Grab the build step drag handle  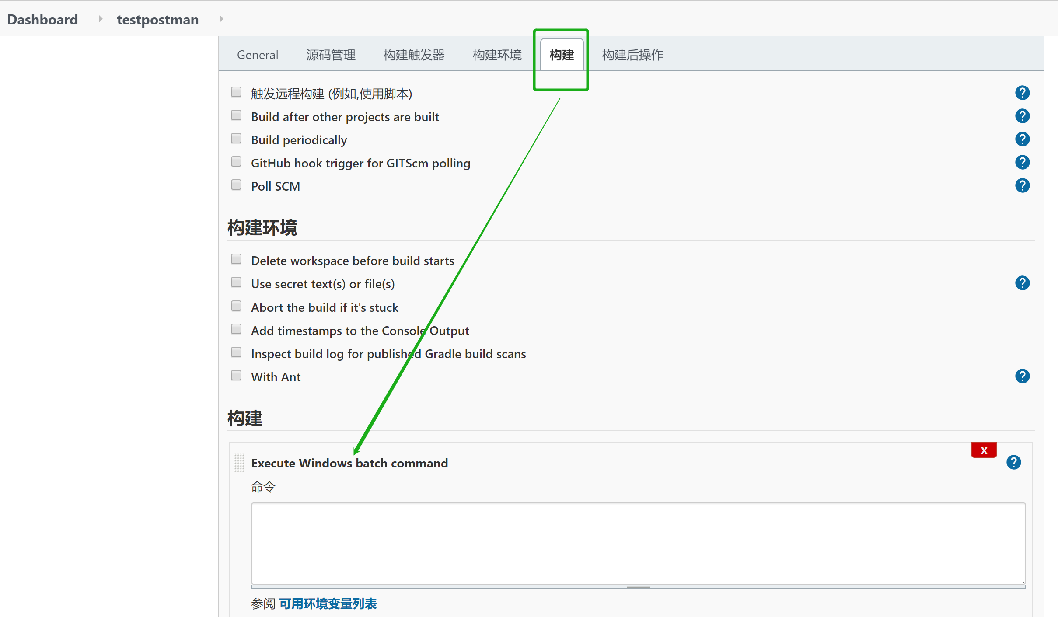click(239, 463)
